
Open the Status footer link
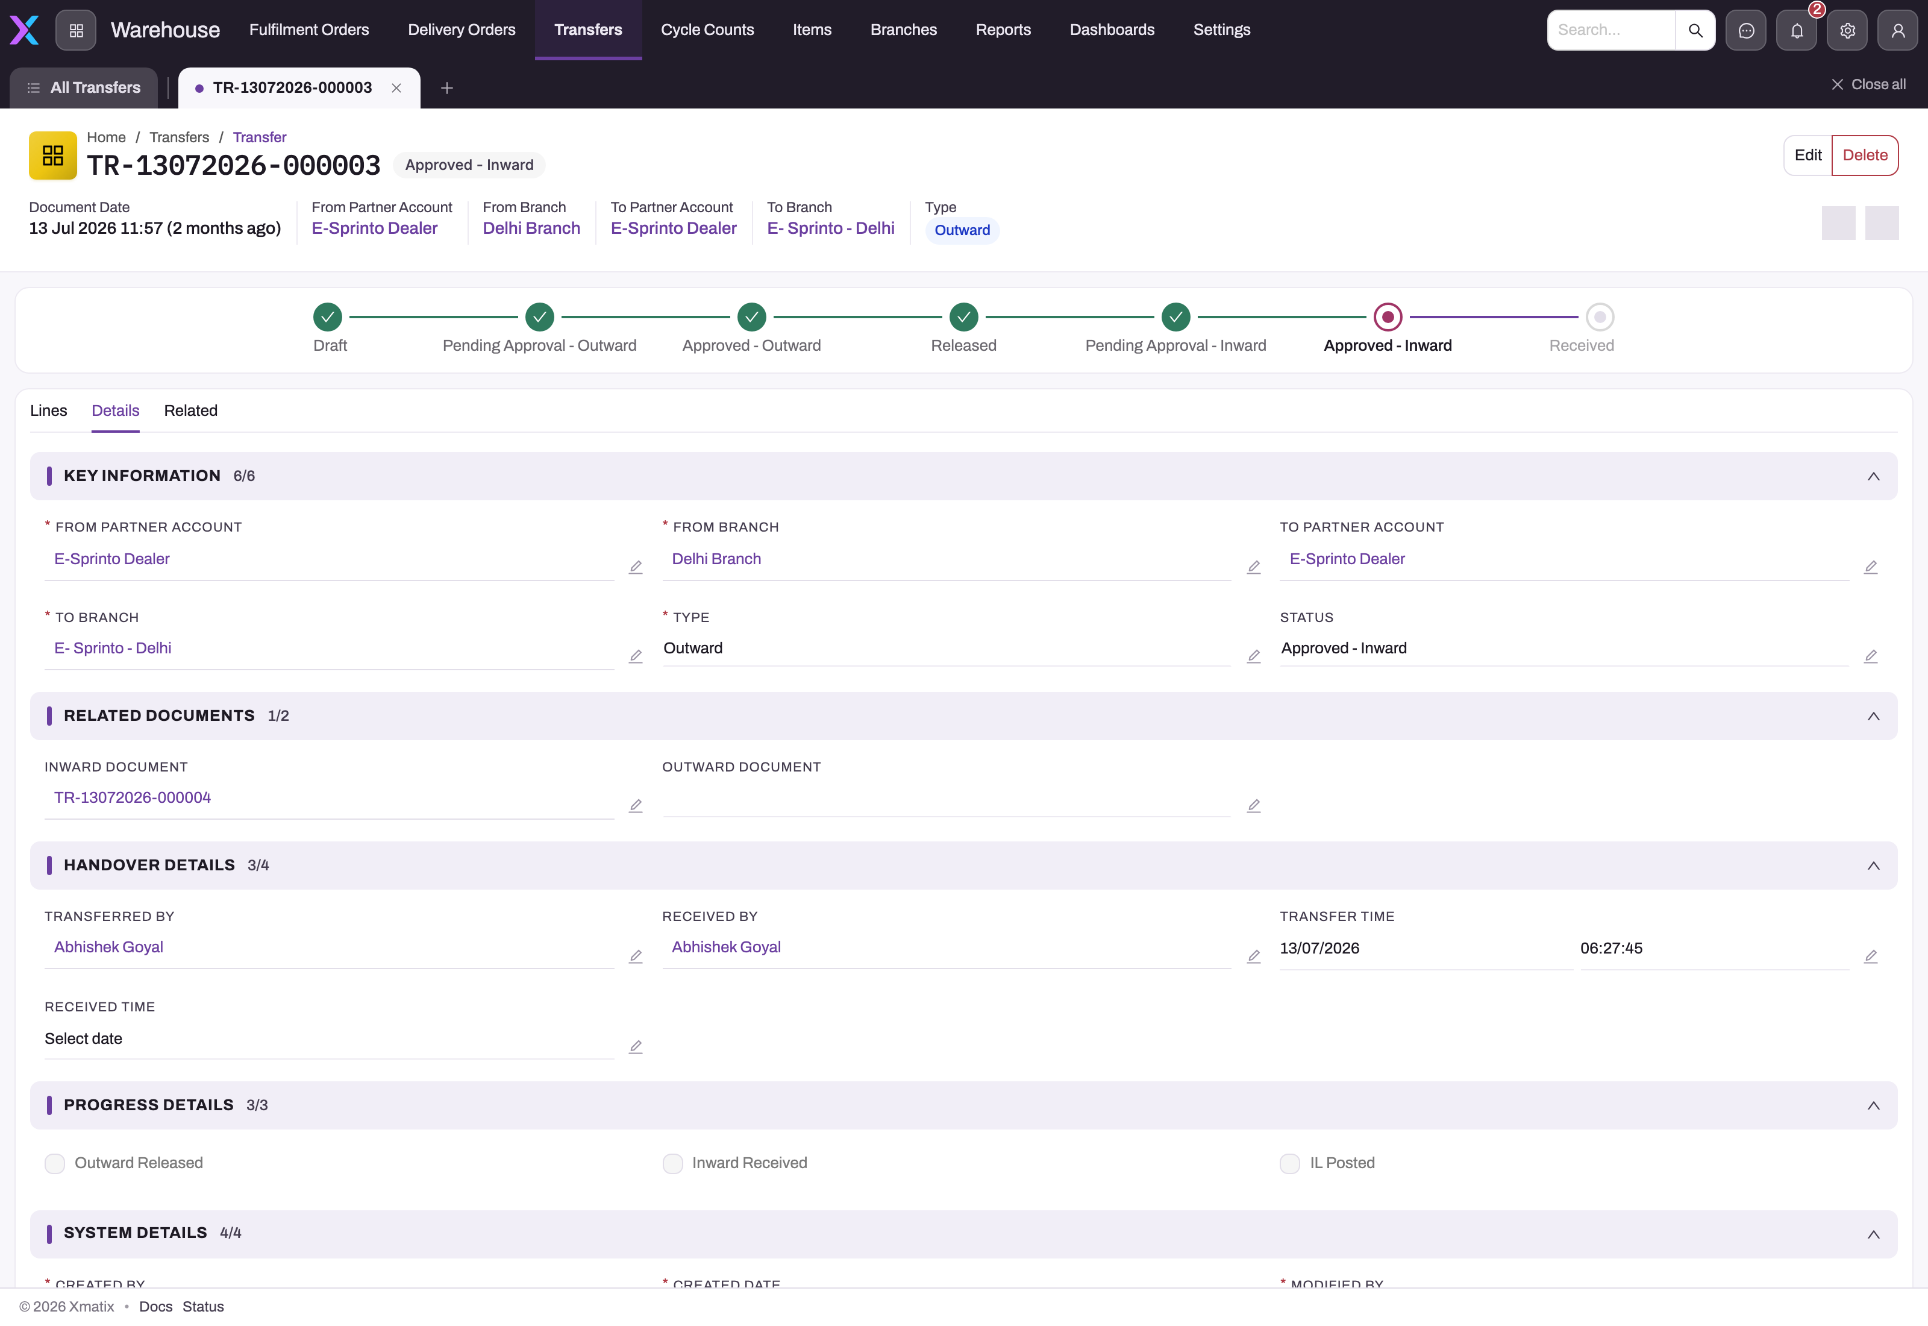(202, 1306)
